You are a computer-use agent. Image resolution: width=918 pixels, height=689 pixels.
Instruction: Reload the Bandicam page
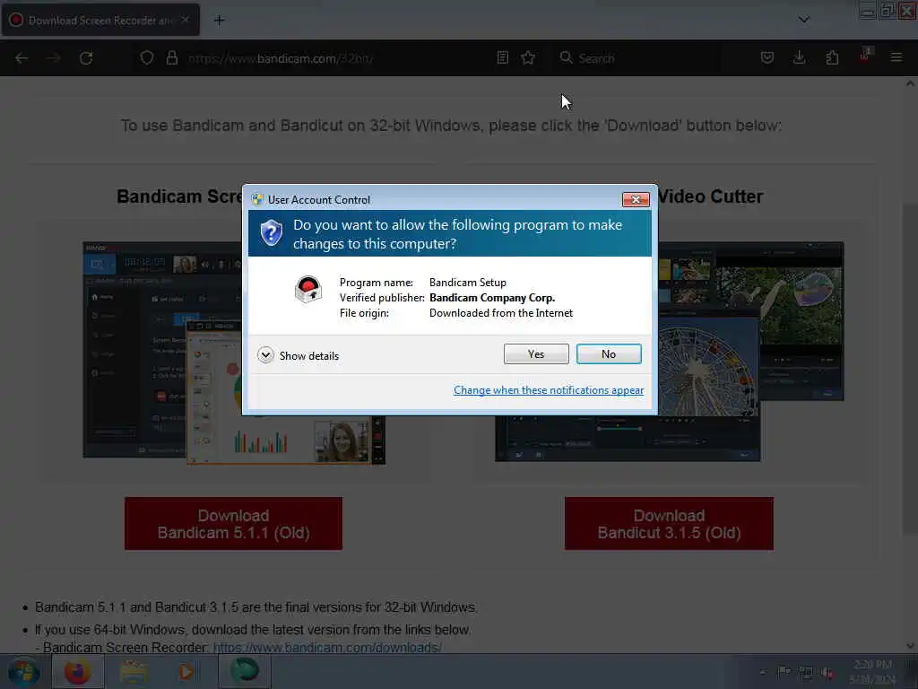[86, 58]
